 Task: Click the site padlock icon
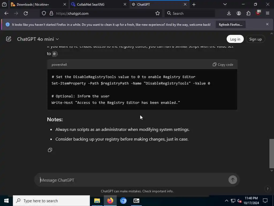pyautogui.click(x=51, y=13)
